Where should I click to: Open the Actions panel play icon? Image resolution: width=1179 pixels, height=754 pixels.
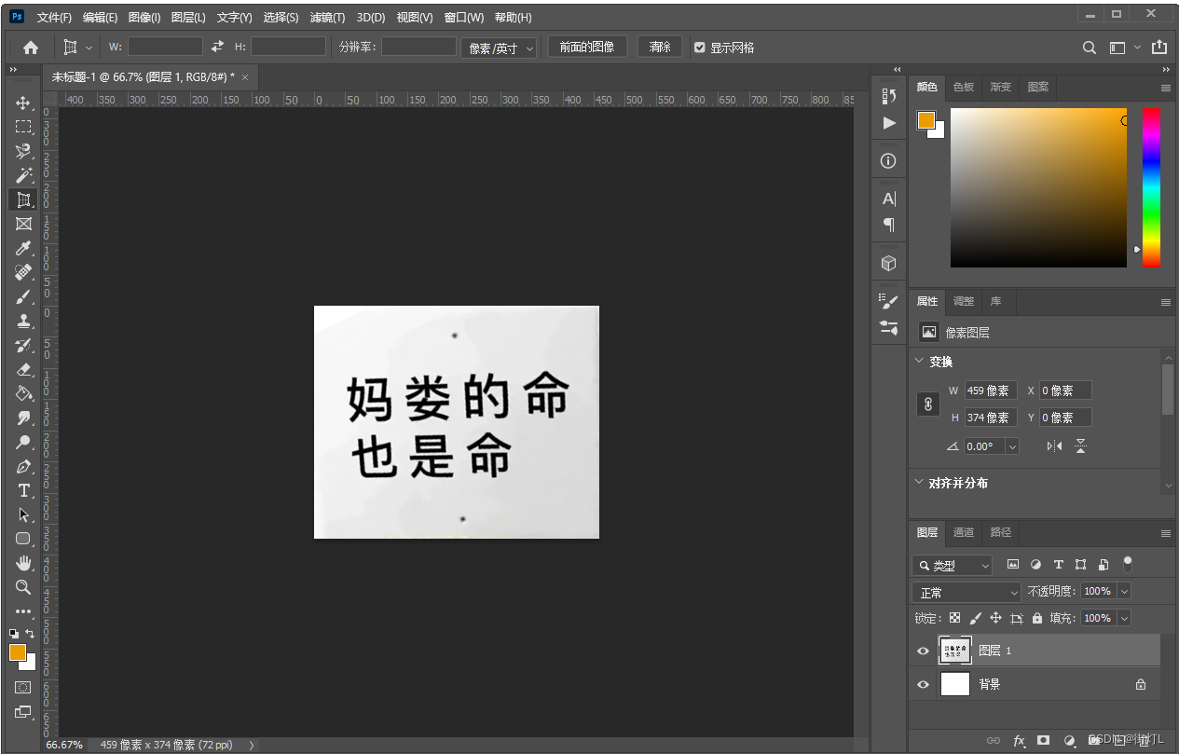[x=889, y=123]
